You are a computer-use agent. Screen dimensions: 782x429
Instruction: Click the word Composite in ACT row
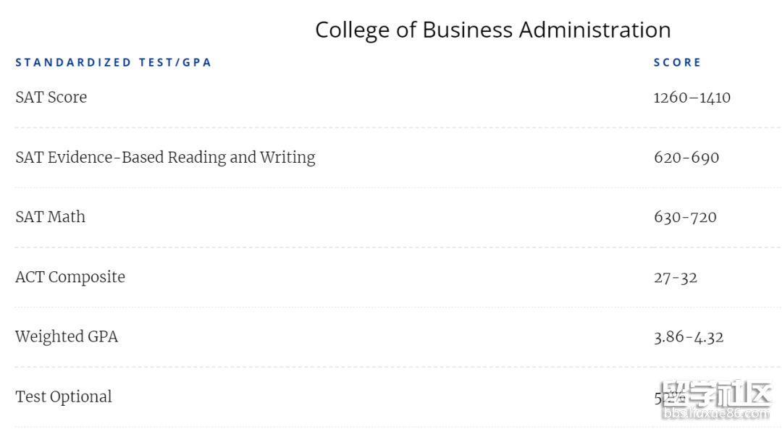tap(87, 277)
